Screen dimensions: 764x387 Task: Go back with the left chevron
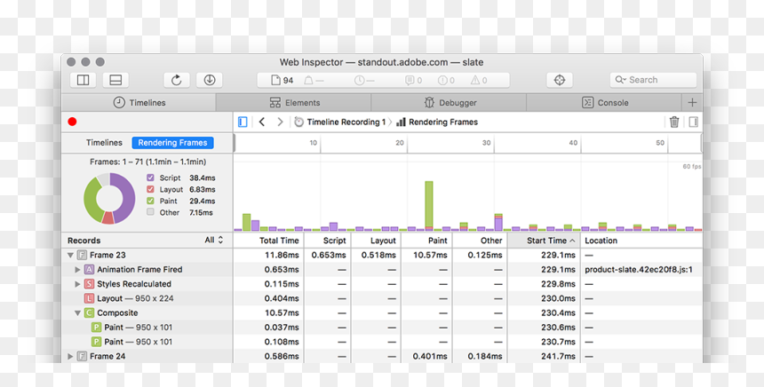[262, 122]
